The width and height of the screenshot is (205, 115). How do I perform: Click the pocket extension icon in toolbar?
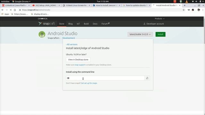tap(189, 10)
